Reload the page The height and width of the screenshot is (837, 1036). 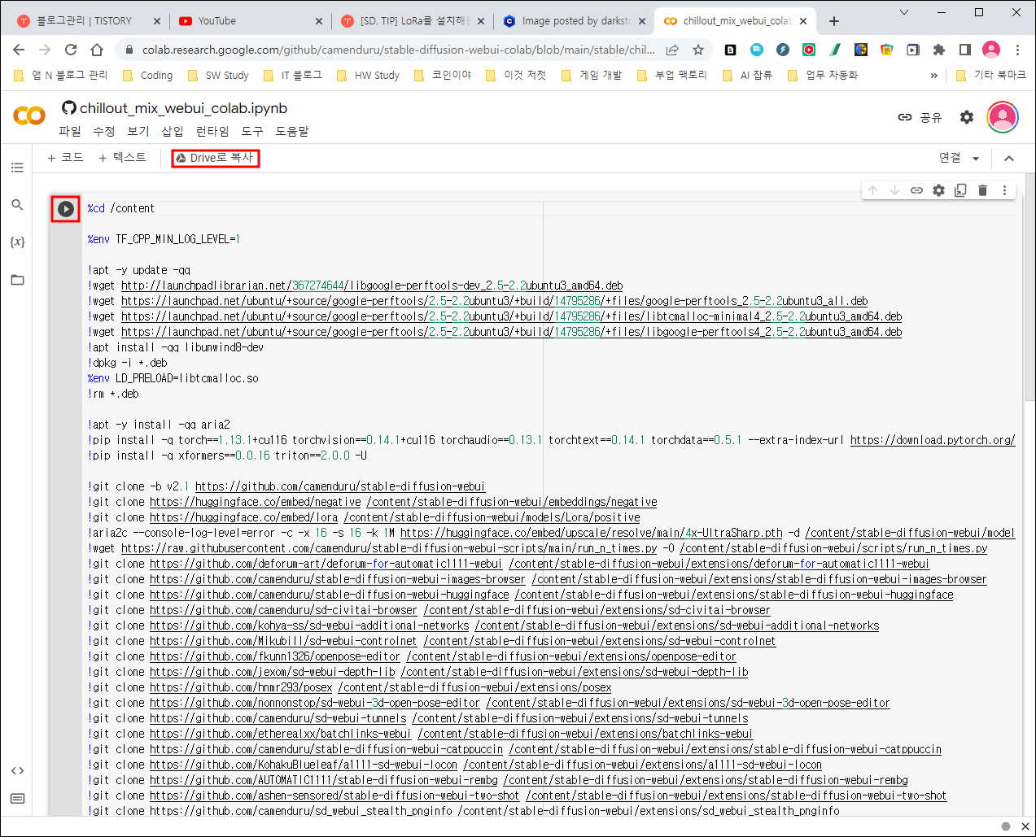click(71, 50)
